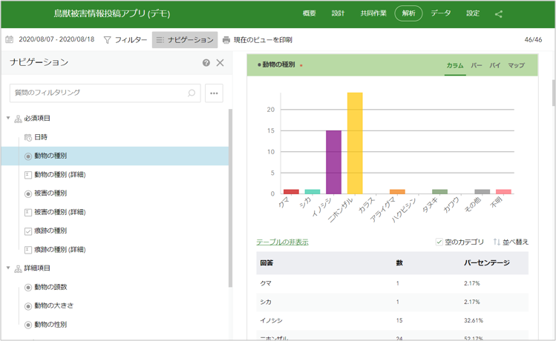
Task: Toggle the ナビゲーション toolbar button
Action: tap(185, 40)
